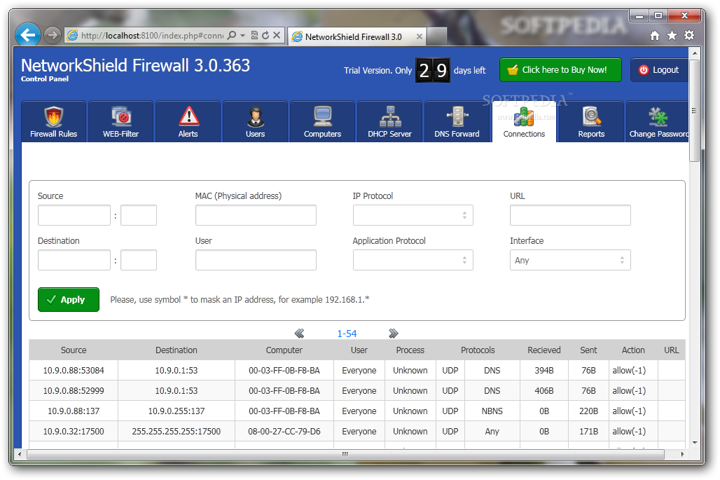Viewport: 720px width, 480px height.
Task: Click the Source column header
Action: tap(74, 350)
